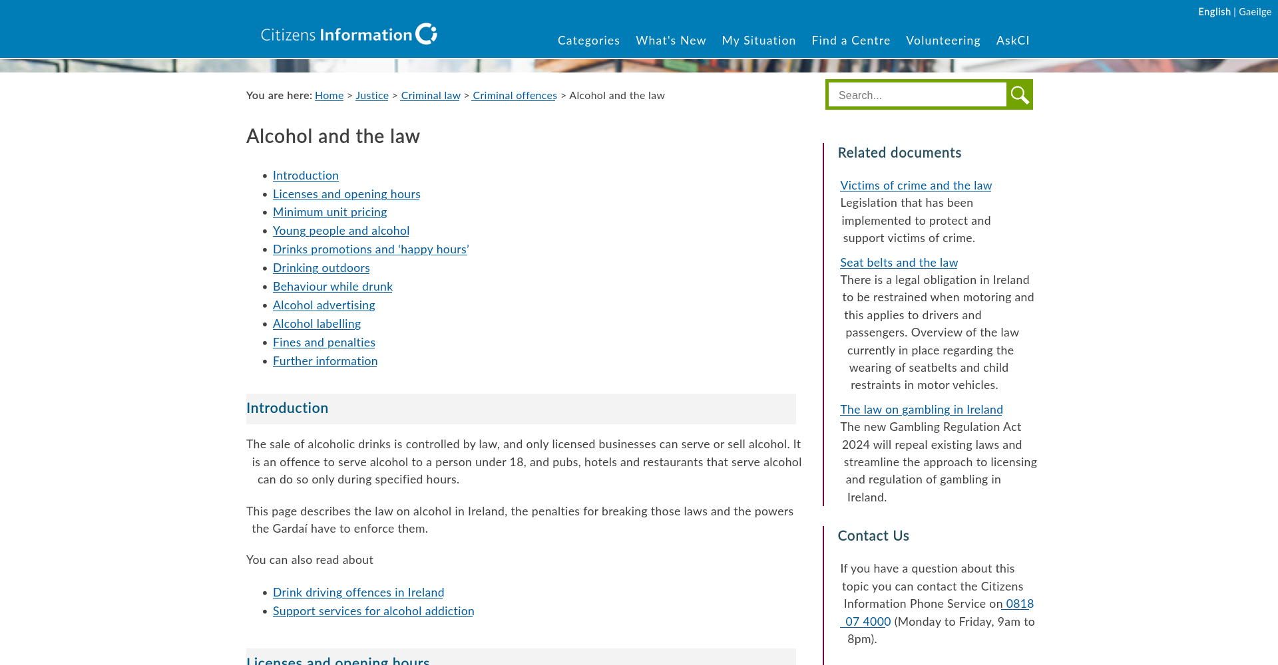Go to the Home breadcrumb link

click(x=329, y=96)
